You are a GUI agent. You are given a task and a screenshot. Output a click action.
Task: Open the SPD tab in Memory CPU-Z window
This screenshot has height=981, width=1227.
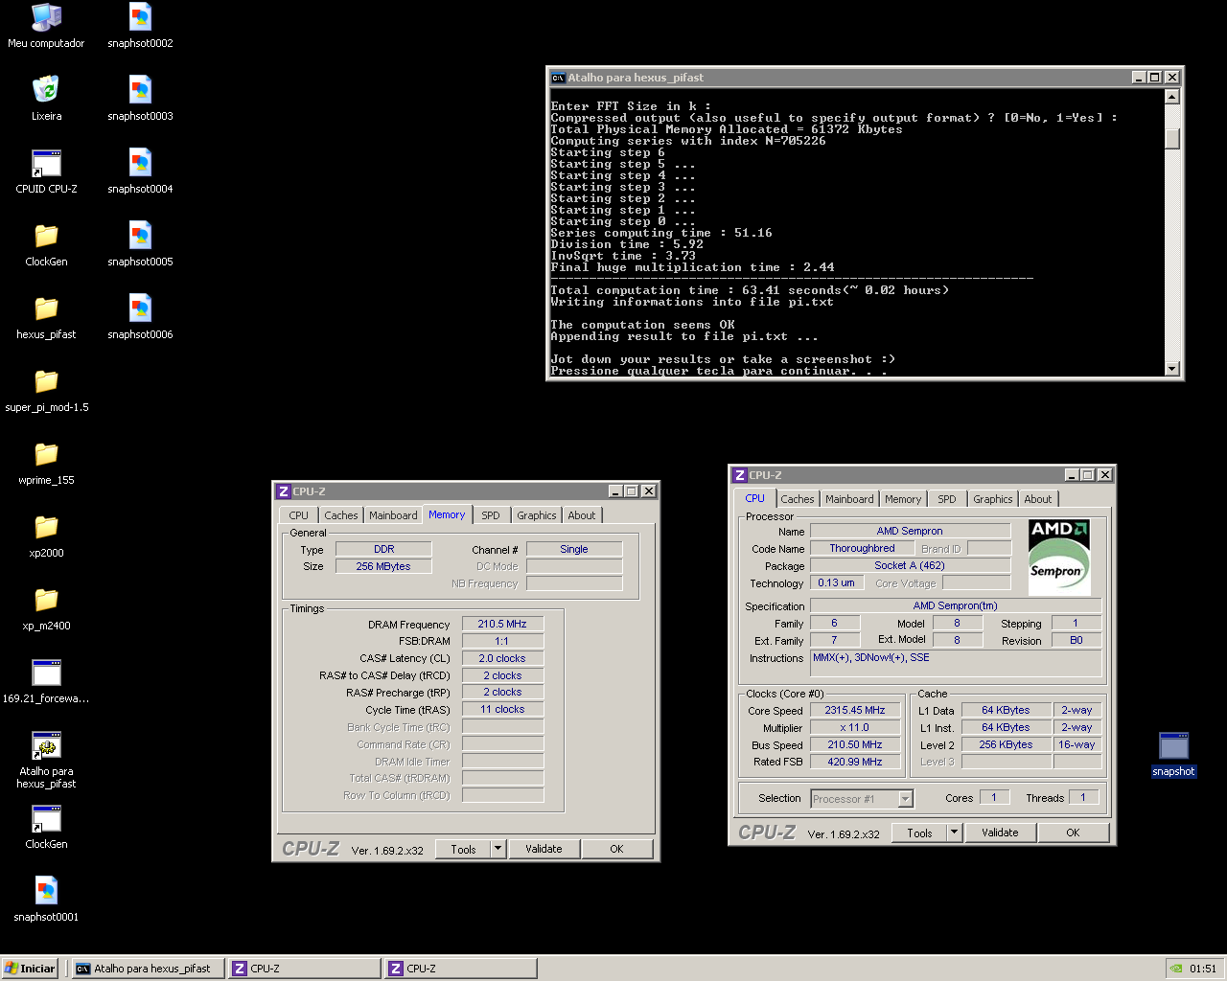point(491,515)
